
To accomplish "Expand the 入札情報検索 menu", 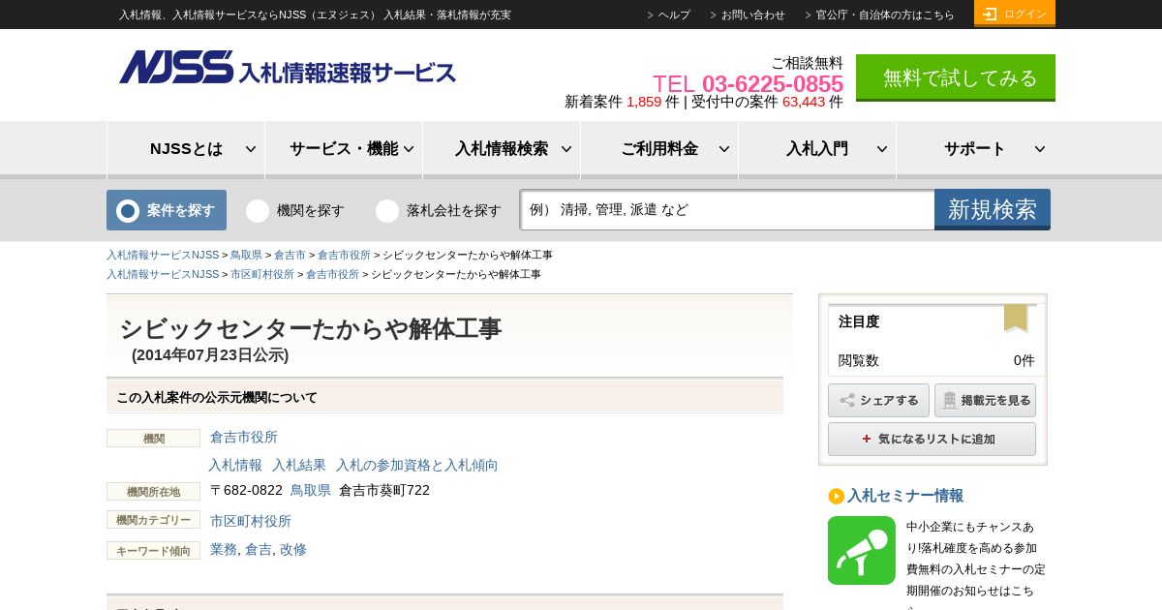I will coord(502,149).
